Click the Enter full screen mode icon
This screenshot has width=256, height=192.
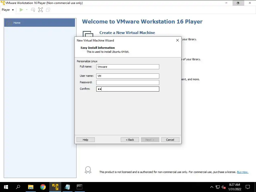click(x=40, y=10)
